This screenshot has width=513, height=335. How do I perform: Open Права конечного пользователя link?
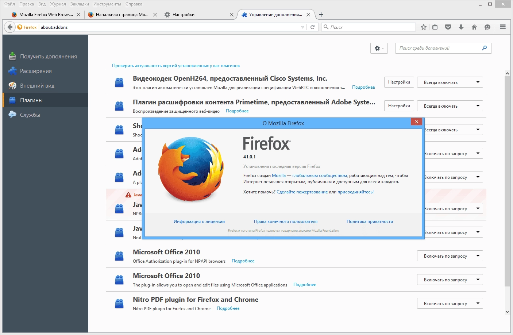[x=286, y=222]
